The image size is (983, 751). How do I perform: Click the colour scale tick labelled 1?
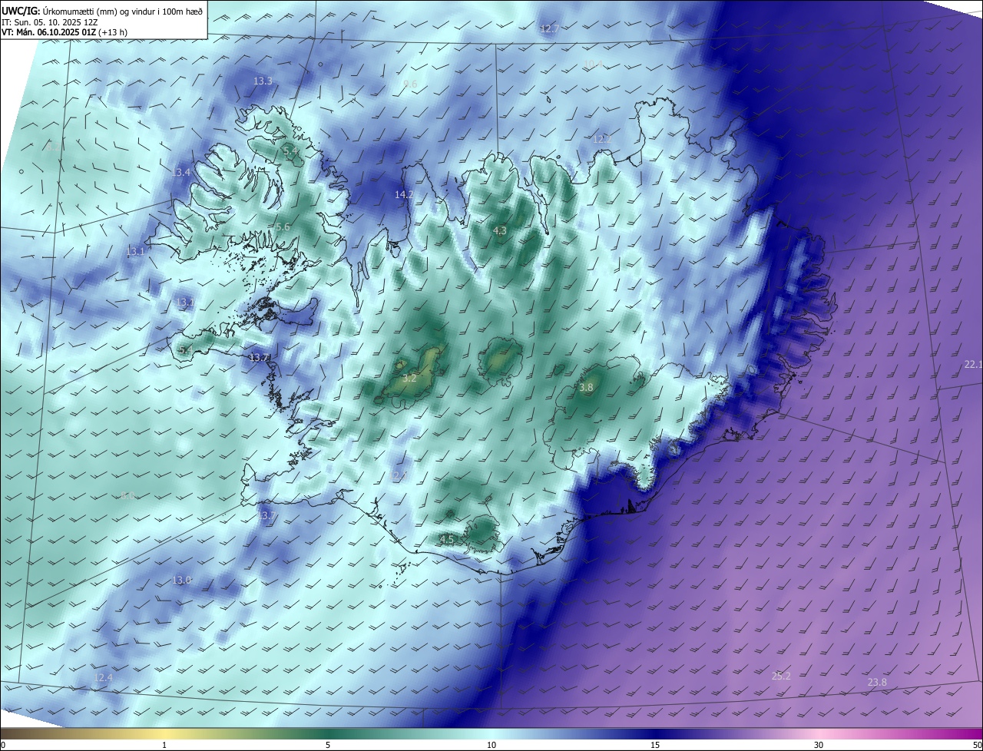(164, 745)
